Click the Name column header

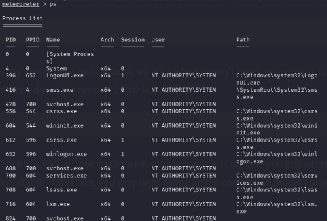(53, 40)
